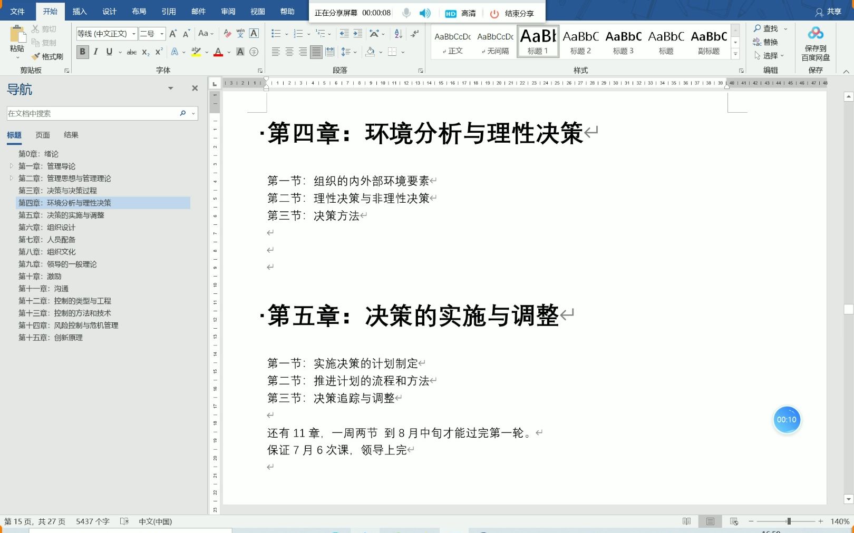Expand 第一章：管理导论 in navigation
The image size is (854, 533).
[x=11, y=165]
